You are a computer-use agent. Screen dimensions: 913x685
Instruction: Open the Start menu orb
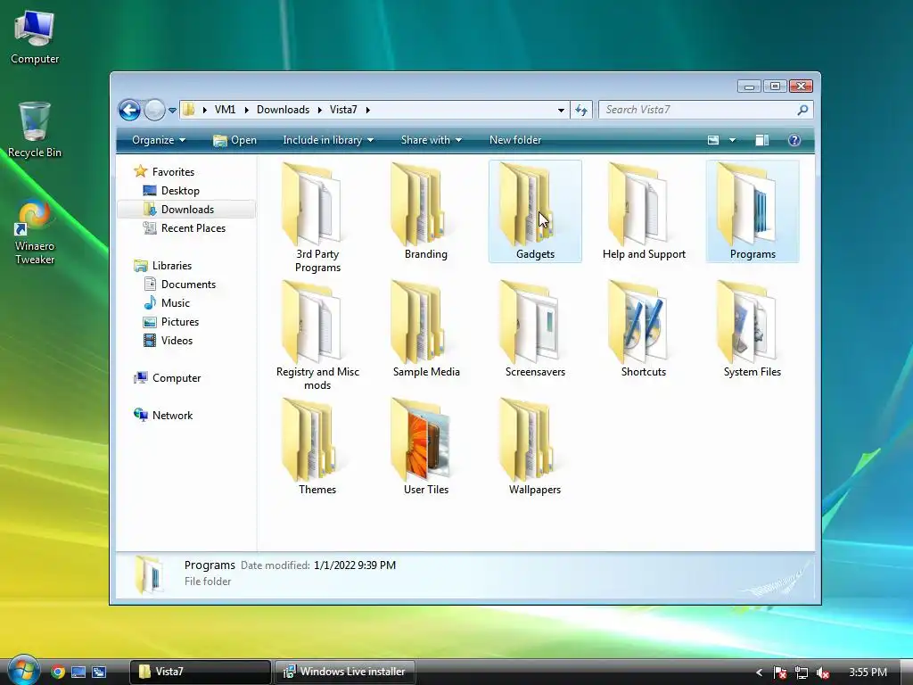[x=23, y=671]
